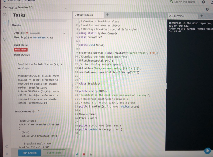Click the Breakfast class link in task

click(39, 38)
